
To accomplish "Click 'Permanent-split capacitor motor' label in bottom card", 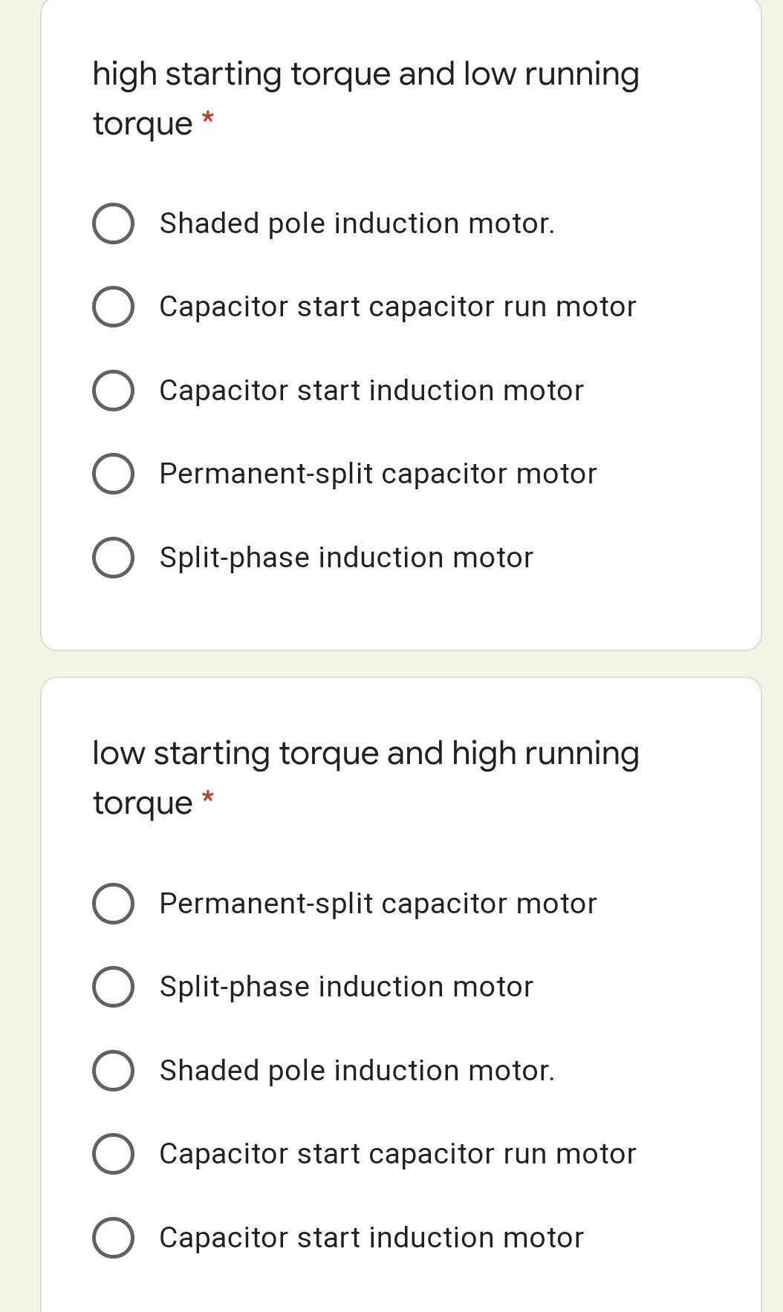I will (x=378, y=904).
